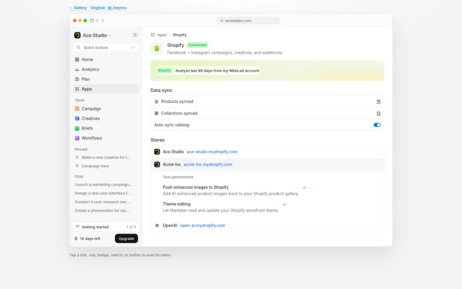462x289 pixels.
Task: Click the browser tab overview icon
Action: tap(92, 21)
